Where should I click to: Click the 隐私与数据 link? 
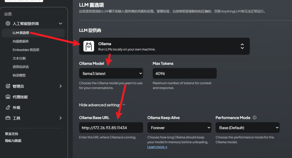(13, 140)
